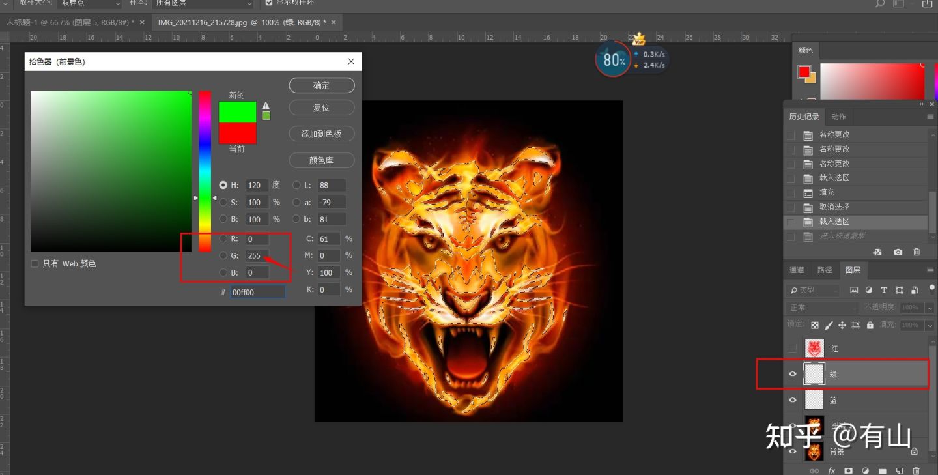Create a new fill or adjustment layer
The image size is (938, 475).
866,470
